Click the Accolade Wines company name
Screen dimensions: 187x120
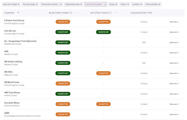[x=12, y=103]
